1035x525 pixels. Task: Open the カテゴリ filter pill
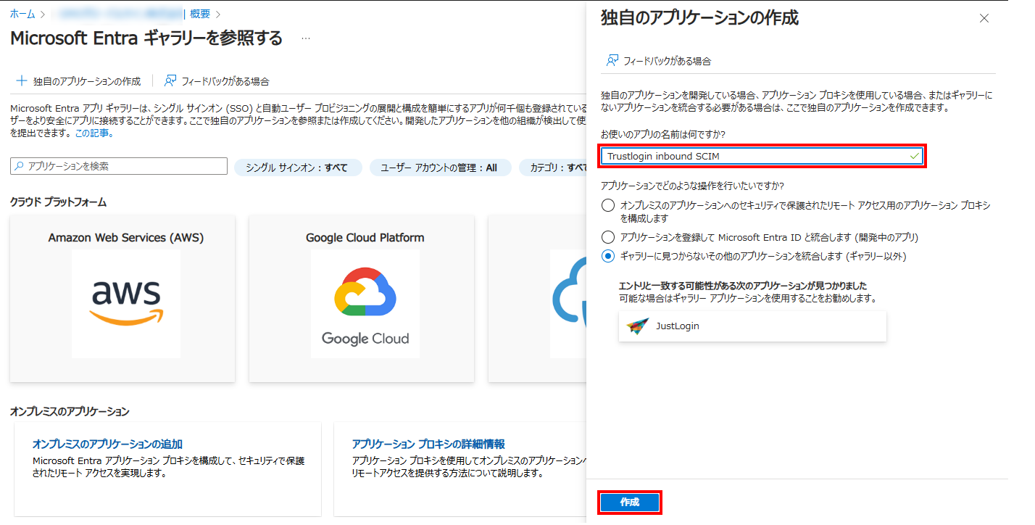[554, 168]
